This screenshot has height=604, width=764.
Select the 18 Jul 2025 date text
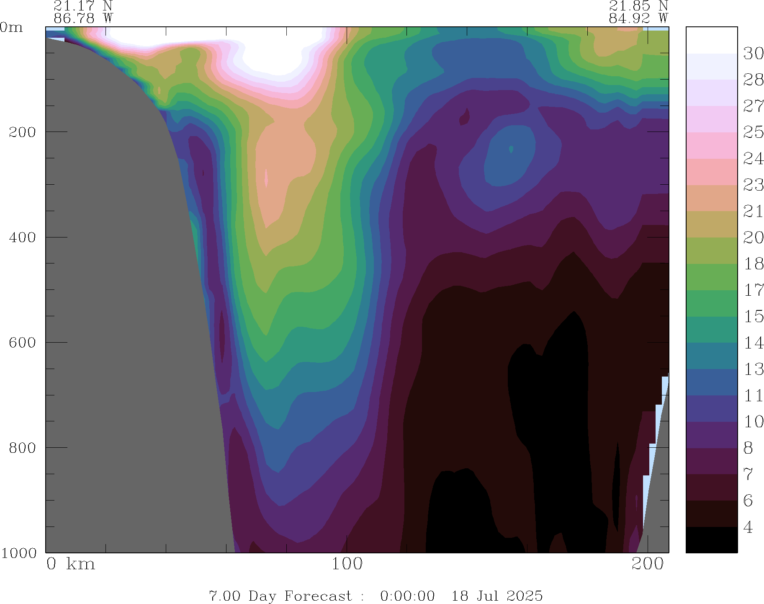(497, 596)
